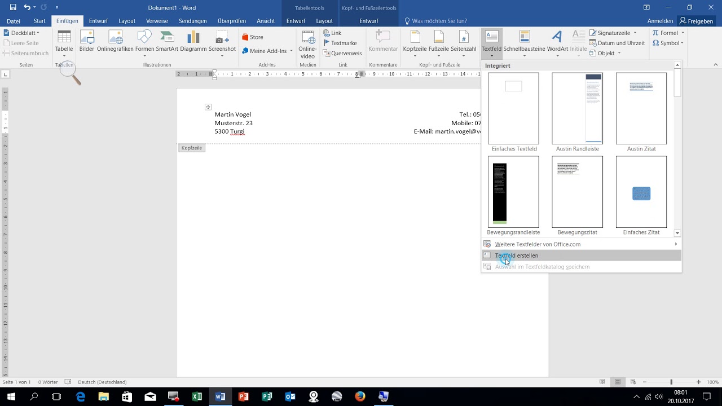Open the Store add-ins
Screen dimensions: 722x406
[x=253, y=37]
